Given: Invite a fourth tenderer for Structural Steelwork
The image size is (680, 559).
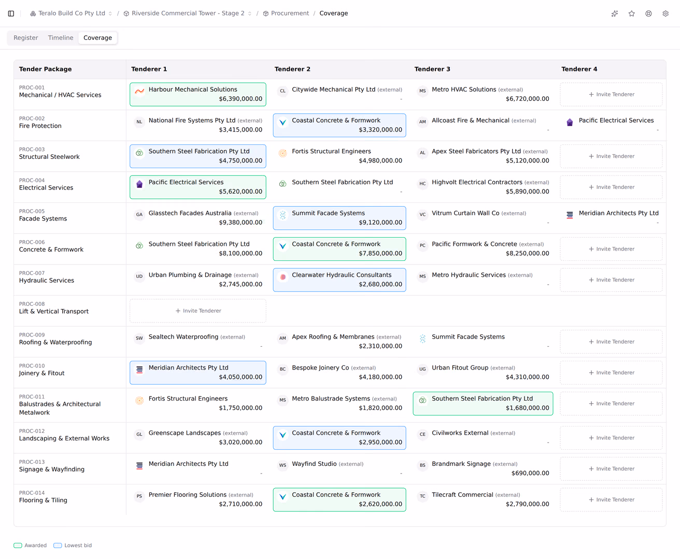Looking at the screenshot, I should click(612, 156).
